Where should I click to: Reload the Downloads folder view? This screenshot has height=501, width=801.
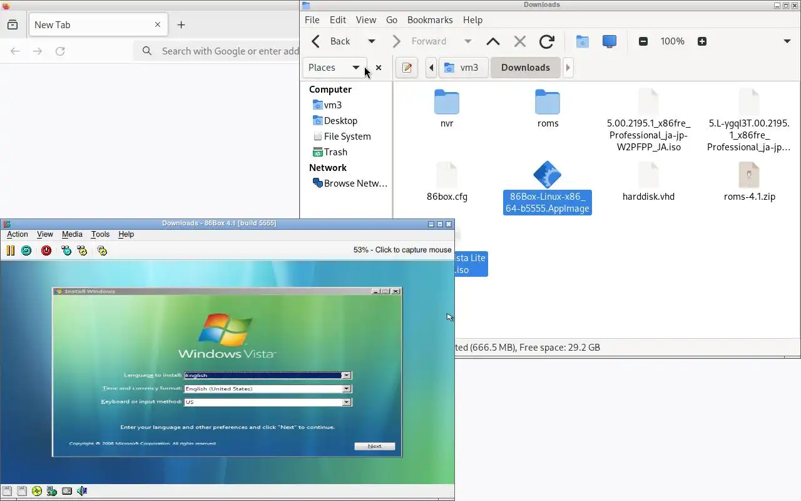[x=546, y=41]
